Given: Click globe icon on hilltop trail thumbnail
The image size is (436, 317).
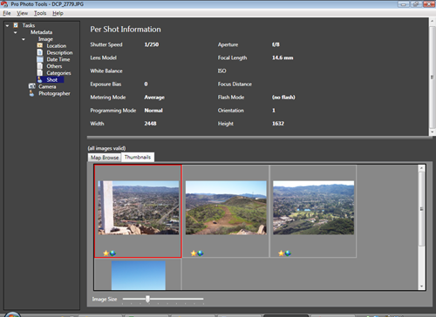Looking at the screenshot, I should click(x=201, y=253).
